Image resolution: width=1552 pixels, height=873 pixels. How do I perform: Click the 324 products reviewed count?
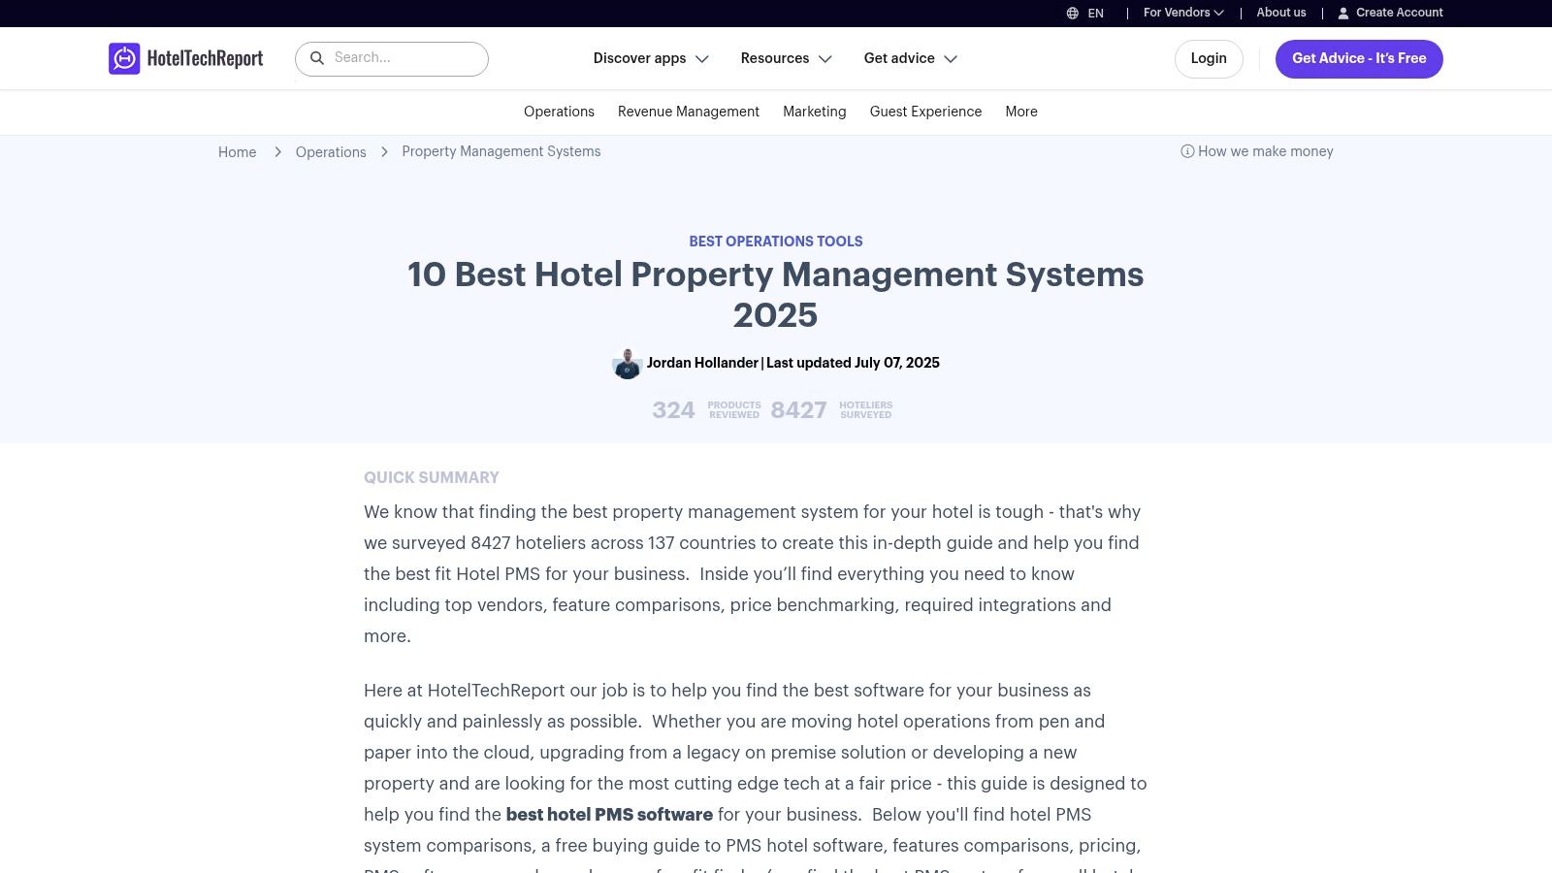coord(673,410)
